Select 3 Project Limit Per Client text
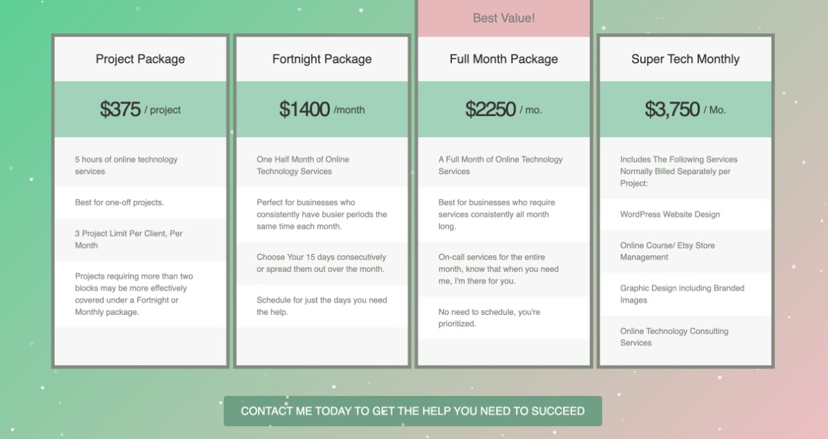 128,240
